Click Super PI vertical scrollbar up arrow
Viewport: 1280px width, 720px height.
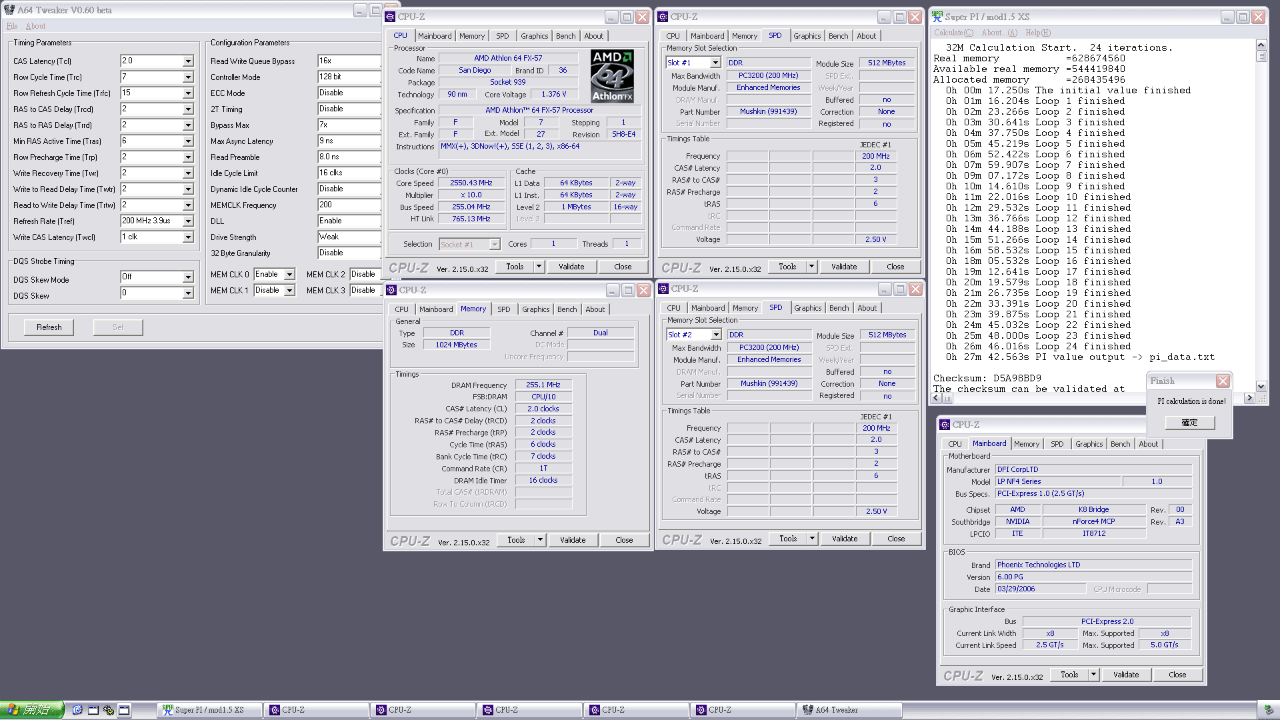1261,45
